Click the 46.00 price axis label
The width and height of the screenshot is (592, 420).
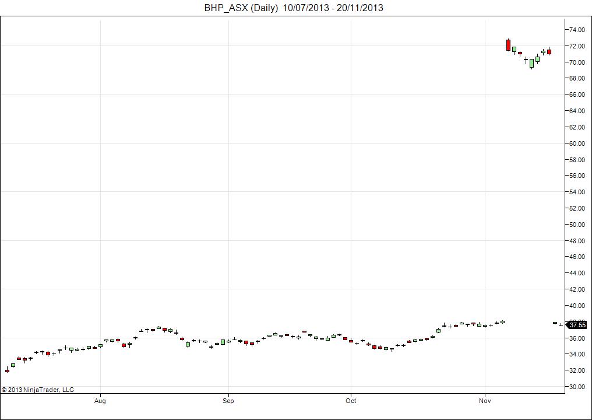click(577, 256)
